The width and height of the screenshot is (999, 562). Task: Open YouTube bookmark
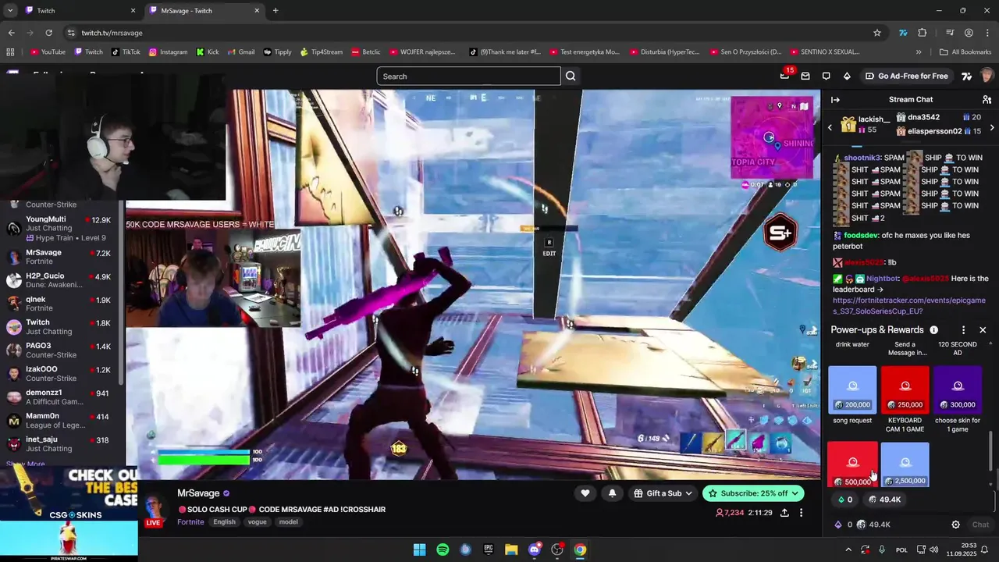pyautogui.click(x=48, y=52)
